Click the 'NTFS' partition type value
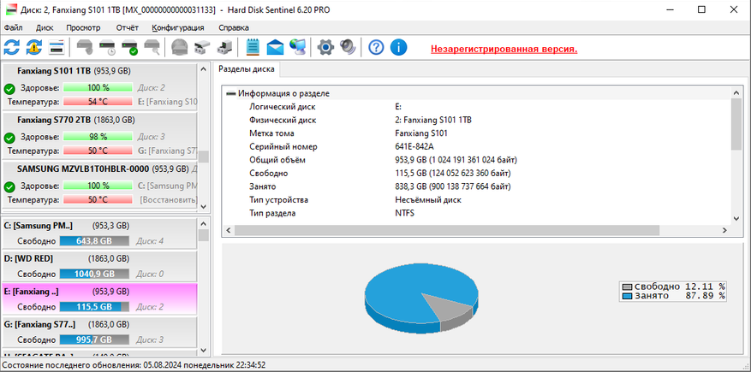The image size is (751, 372). tap(405, 213)
